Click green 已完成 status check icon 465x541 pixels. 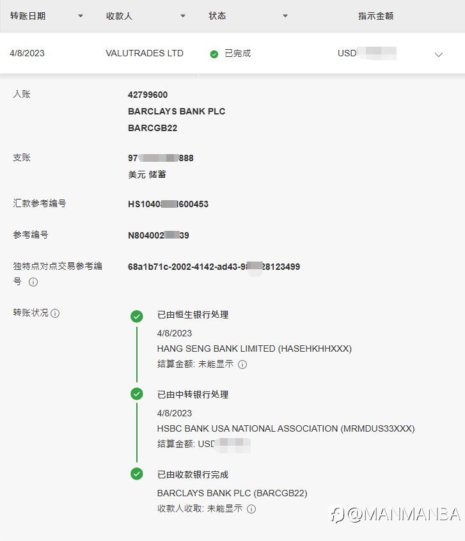coord(214,54)
